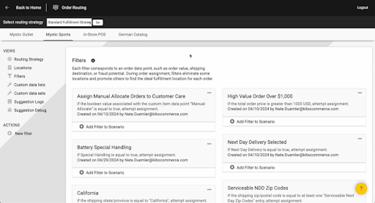The image size is (375, 203).
Task: Open options menu for California filter
Action: [209, 190]
